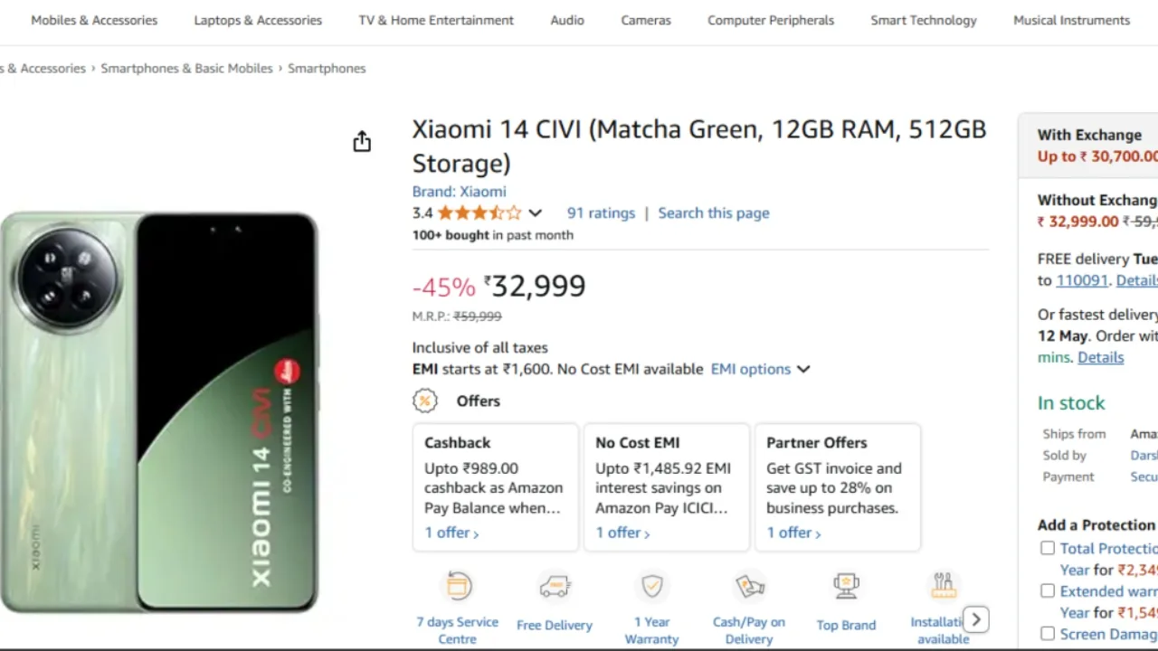The image size is (1158, 651).
Task: Click the 1 Year Warranty shield icon
Action: coord(651,586)
